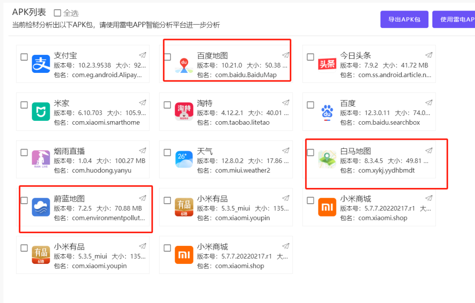475x303 pixels.
Task: Click the 导出APK包 button
Action: [x=405, y=19]
